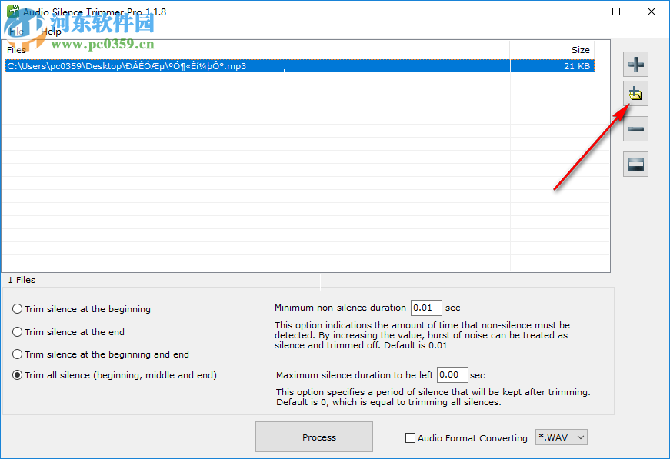Click the Process button

point(314,437)
